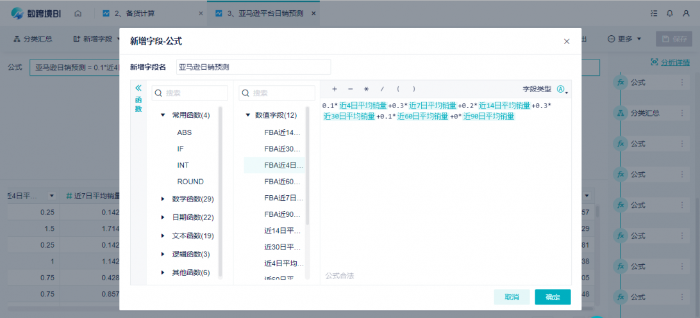This screenshot has width=700, height=318.
Task: Click the 近14日平均销量 token in formula
Action: click(504, 106)
